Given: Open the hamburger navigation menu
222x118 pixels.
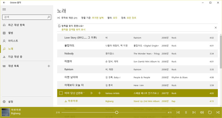Looking at the screenshot, I should 4,9.
